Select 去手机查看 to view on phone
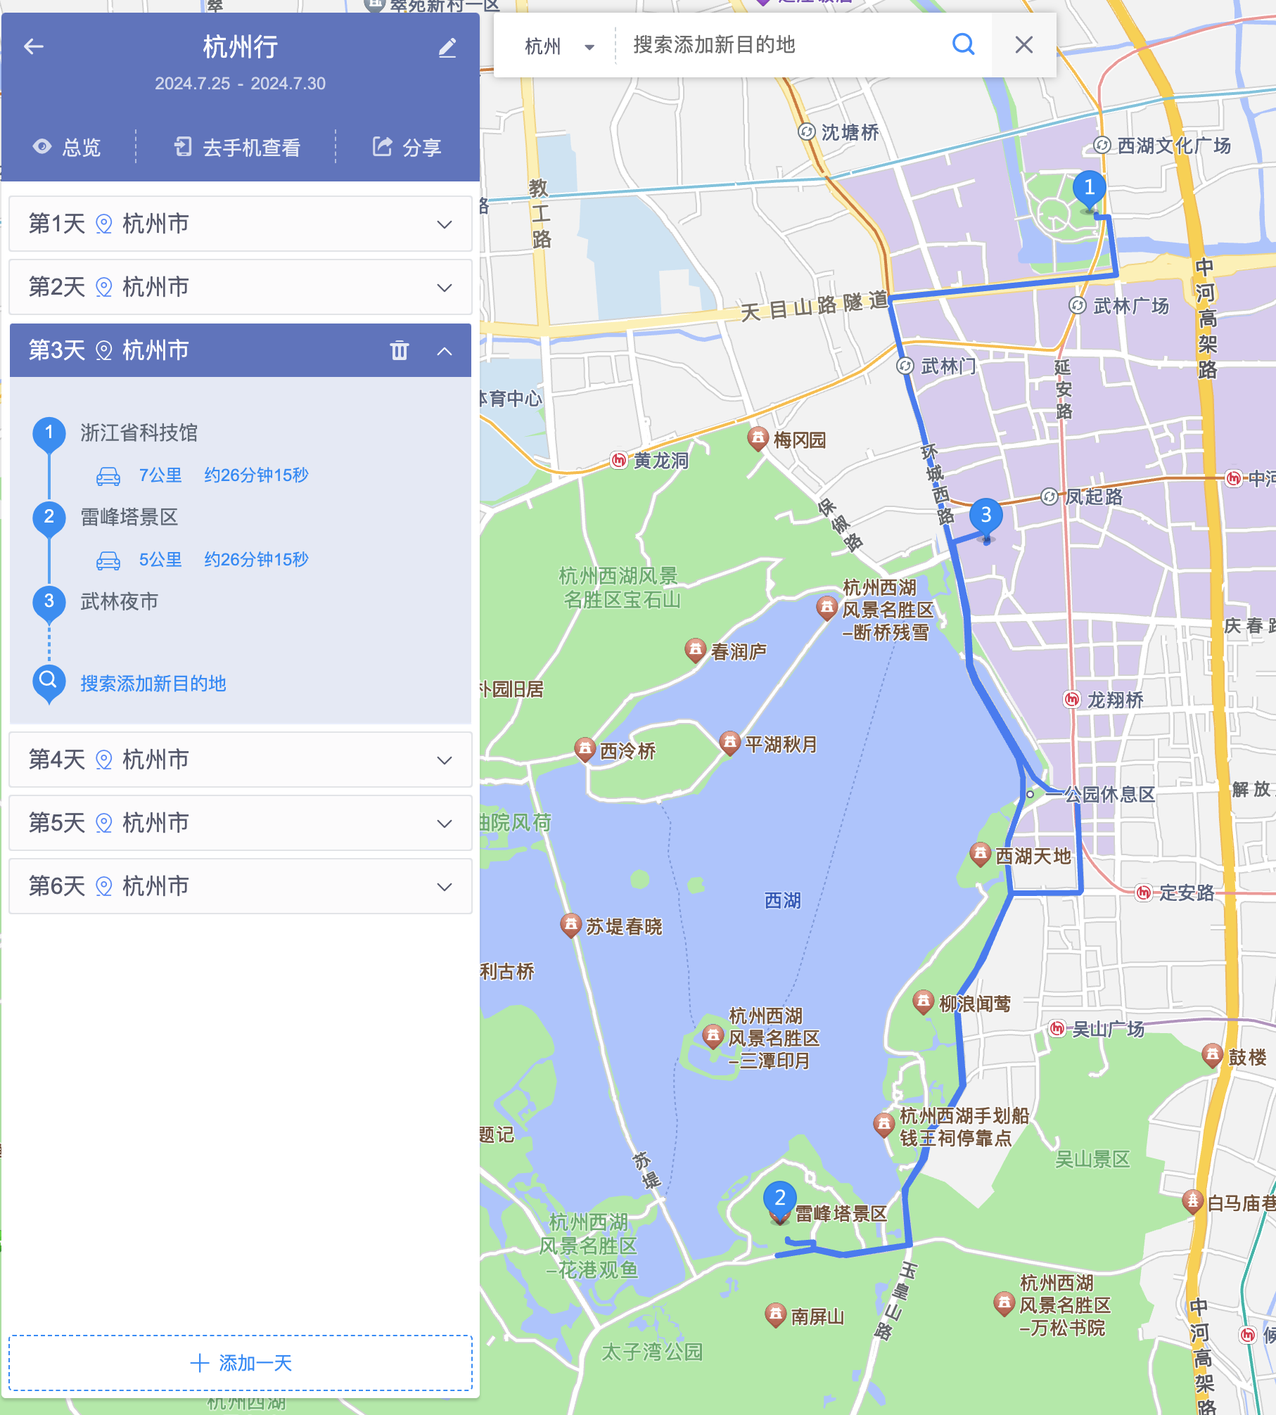This screenshot has height=1415, width=1276. coord(237,147)
